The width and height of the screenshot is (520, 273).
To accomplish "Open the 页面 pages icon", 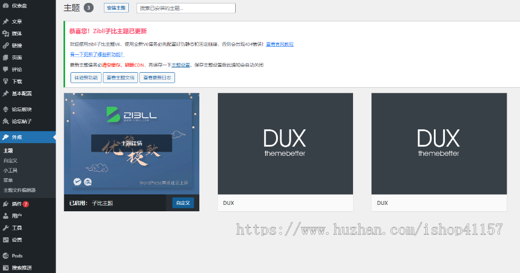I will [x=6, y=57].
